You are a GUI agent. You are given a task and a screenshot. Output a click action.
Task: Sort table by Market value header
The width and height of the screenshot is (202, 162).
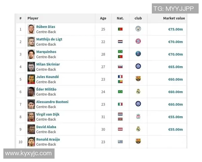pos(174,18)
